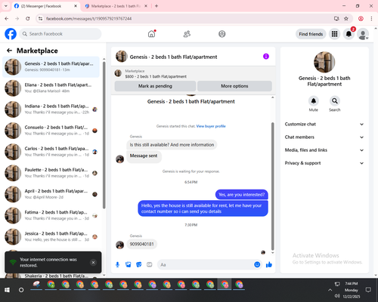Open the Groups icon in top navigation

(222, 34)
